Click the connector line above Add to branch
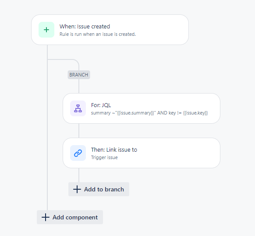 (79, 175)
